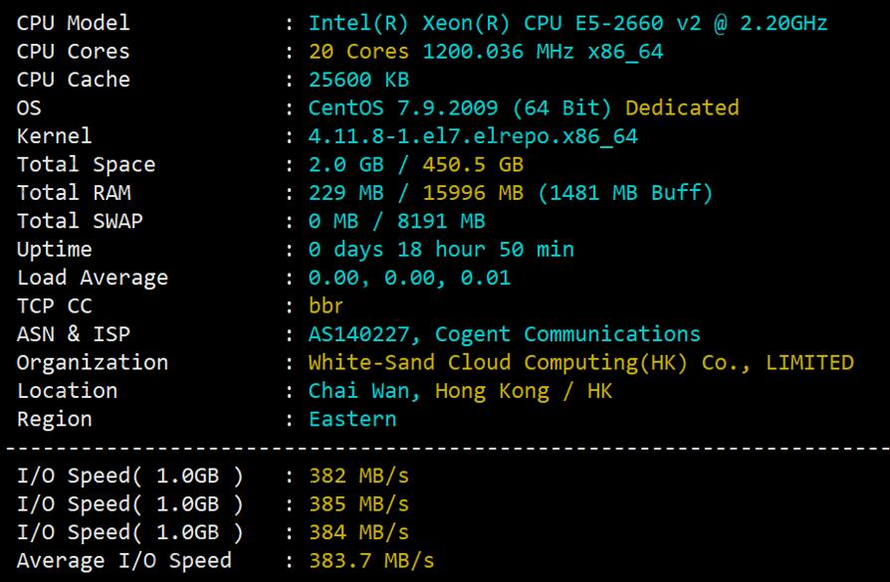Click the '383.7 MB/s' average value
The height and width of the screenshot is (582, 890).
371,561
